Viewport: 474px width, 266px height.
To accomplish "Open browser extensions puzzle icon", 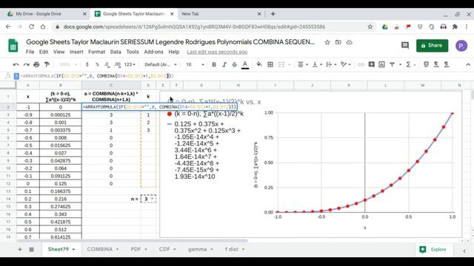I will pyautogui.click(x=455, y=27).
